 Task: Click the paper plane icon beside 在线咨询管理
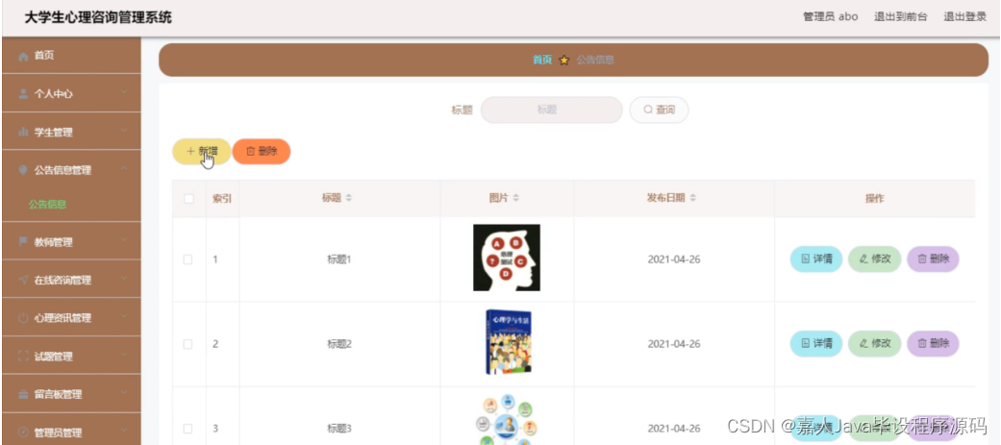coord(24,280)
